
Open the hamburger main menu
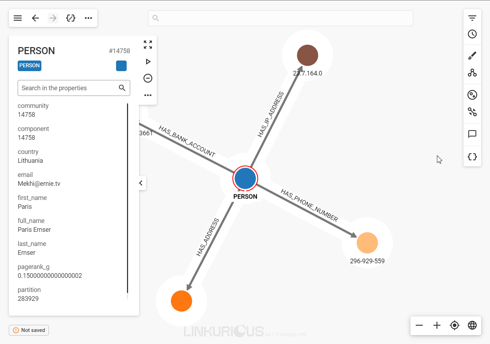click(x=18, y=18)
